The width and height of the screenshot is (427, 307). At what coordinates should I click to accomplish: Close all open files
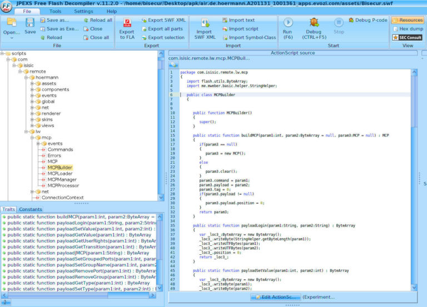(x=96, y=38)
